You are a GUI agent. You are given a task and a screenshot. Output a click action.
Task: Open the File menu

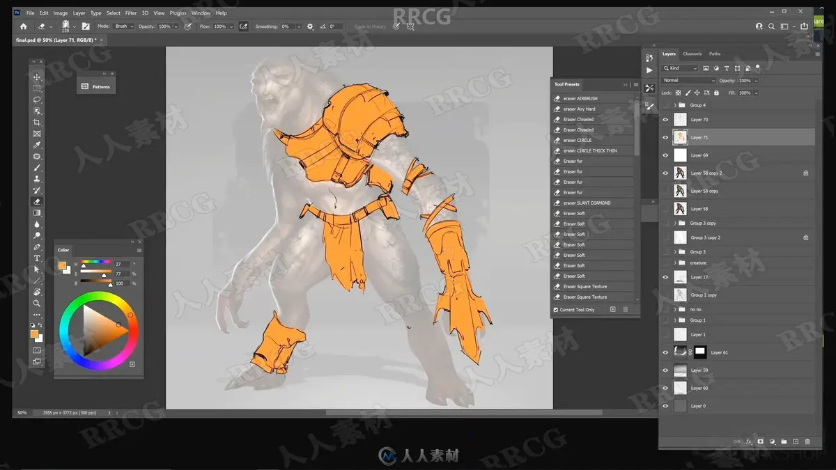(x=30, y=13)
